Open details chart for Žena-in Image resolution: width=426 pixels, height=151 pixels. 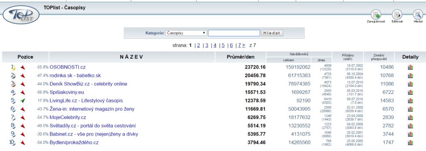coord(410,109)
